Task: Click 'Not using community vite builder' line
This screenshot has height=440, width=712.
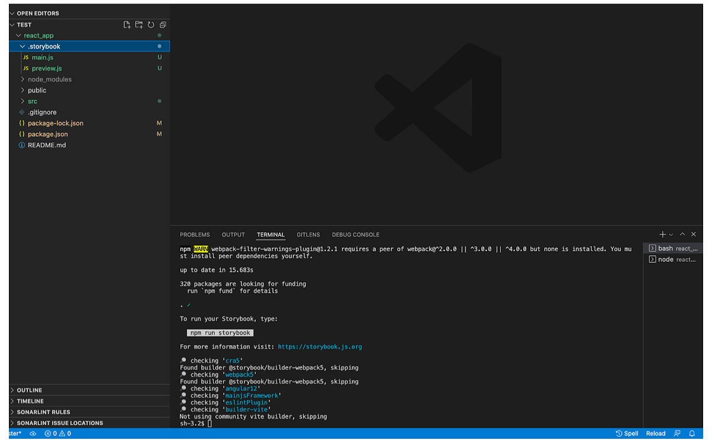Action: point(253,416)
